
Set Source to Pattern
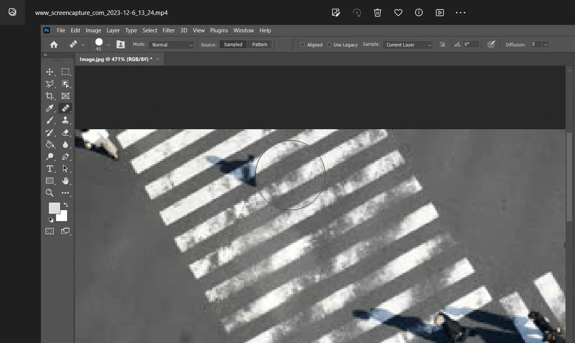(260, 44)
